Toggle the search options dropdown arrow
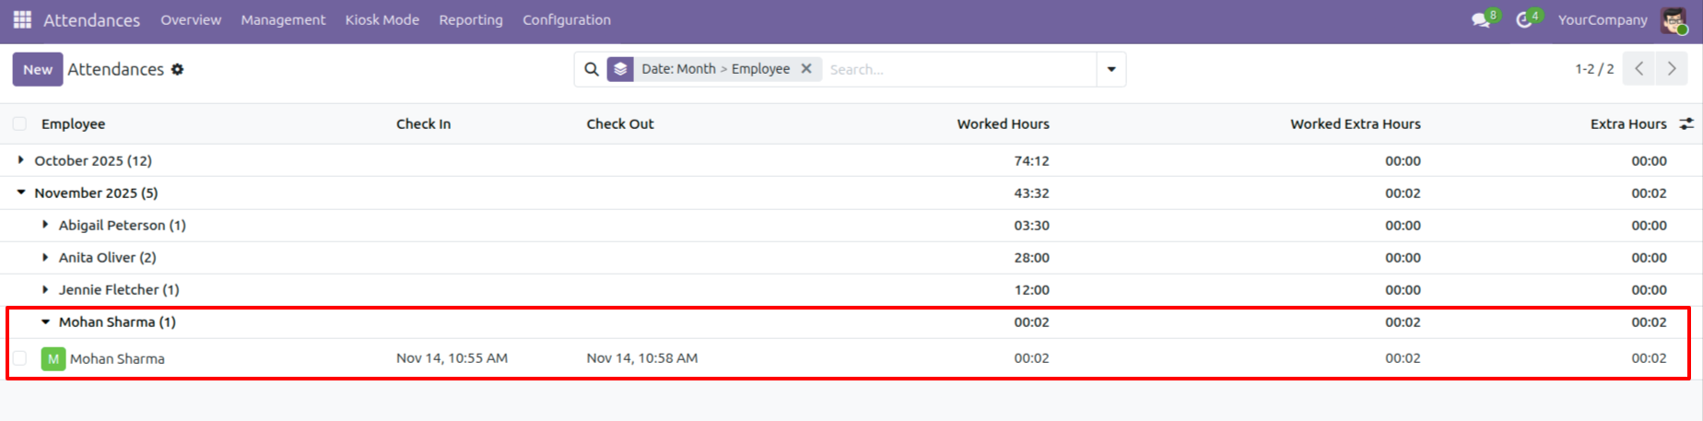 [x=1111, y=69]
